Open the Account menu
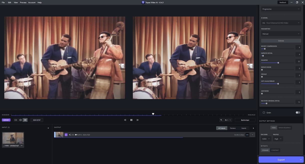 32,2
